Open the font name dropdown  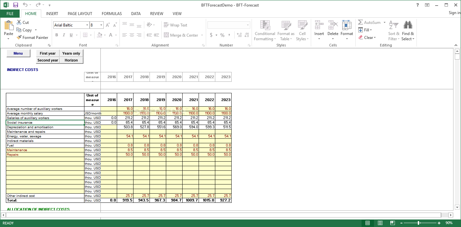tap(87, 25)
